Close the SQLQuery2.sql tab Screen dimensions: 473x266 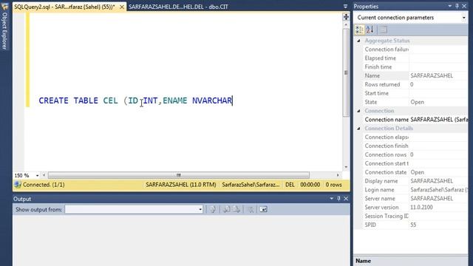click(x=121, y=7)
